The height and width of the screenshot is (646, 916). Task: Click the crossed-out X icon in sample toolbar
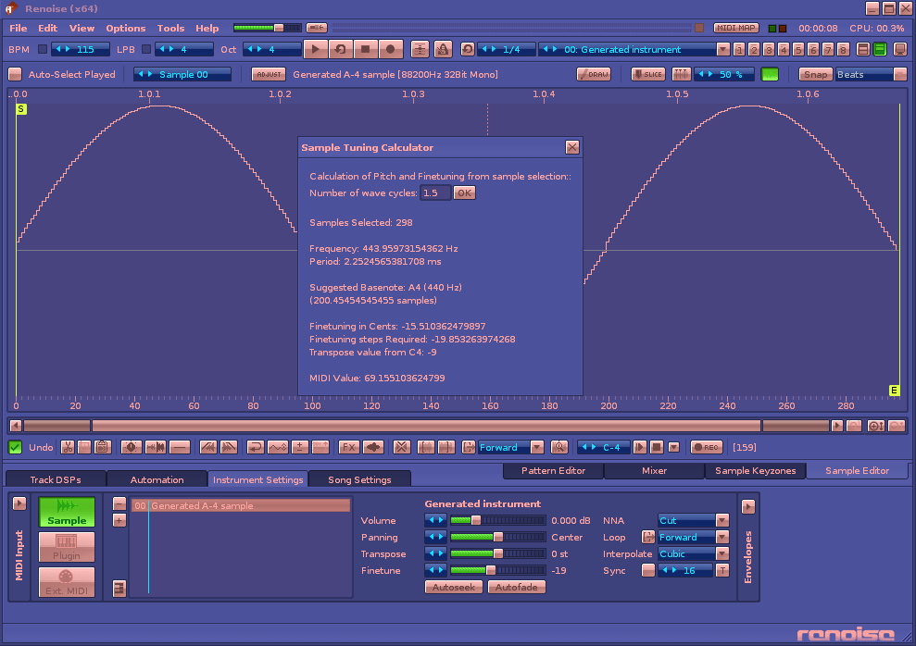401,448
